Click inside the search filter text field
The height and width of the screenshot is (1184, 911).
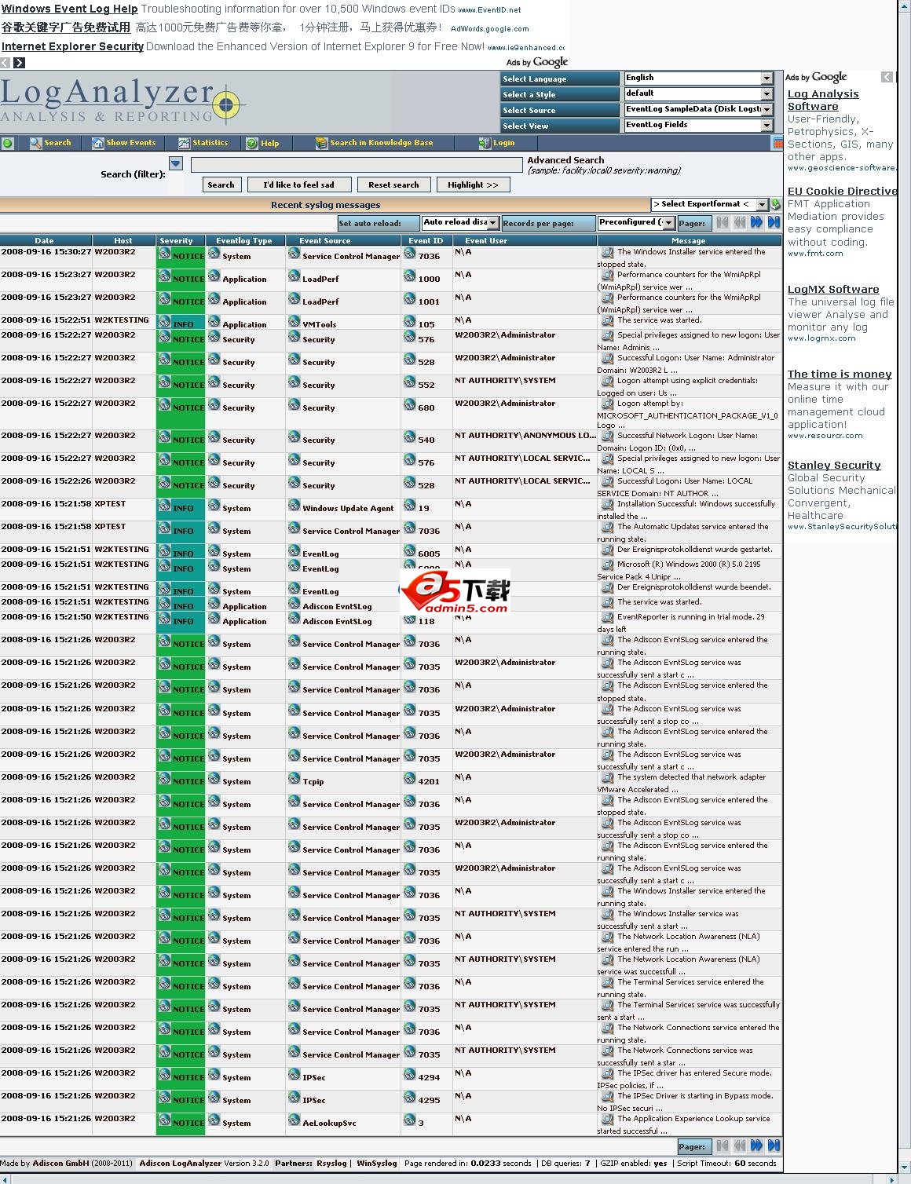pyautogui.click(x=357, y=164)
